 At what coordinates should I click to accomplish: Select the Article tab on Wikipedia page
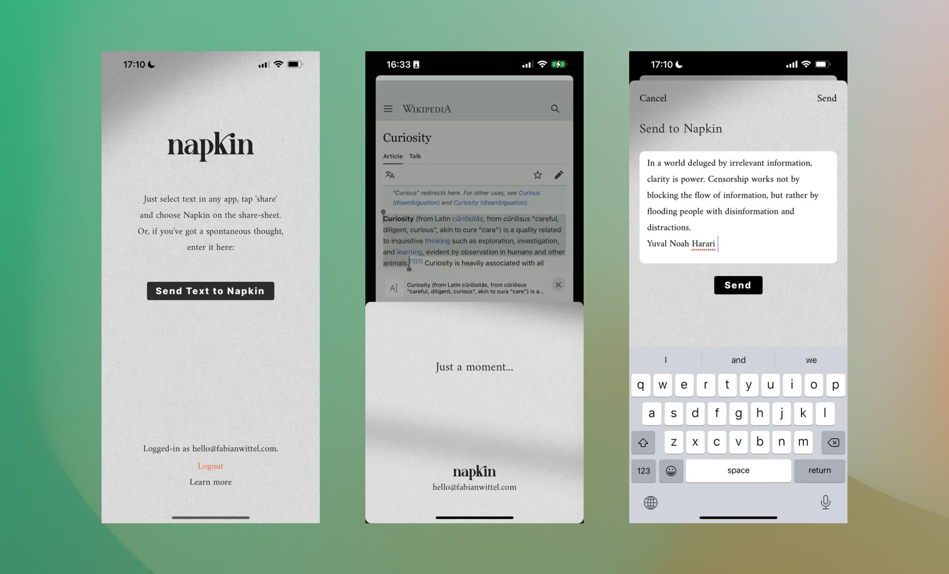pyautogui.click(x=393, y=156)
